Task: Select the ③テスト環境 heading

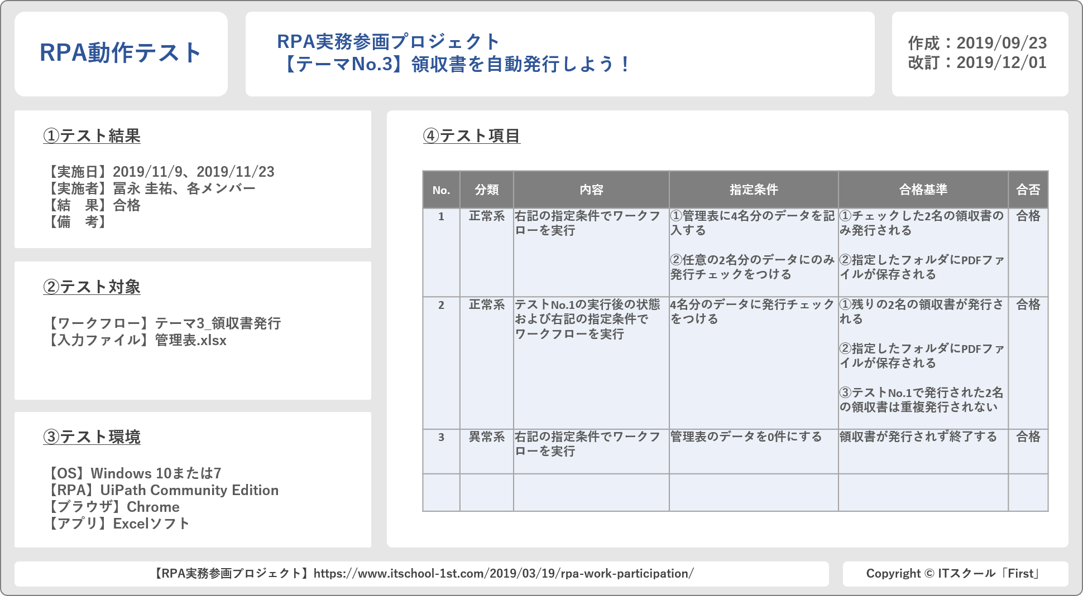Action: [x=92, y=437]
